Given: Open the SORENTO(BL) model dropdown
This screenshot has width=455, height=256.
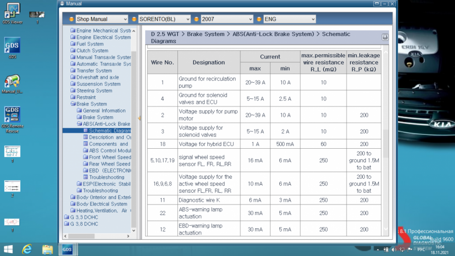Looking at the screenshot, I should tap(164, 19).
